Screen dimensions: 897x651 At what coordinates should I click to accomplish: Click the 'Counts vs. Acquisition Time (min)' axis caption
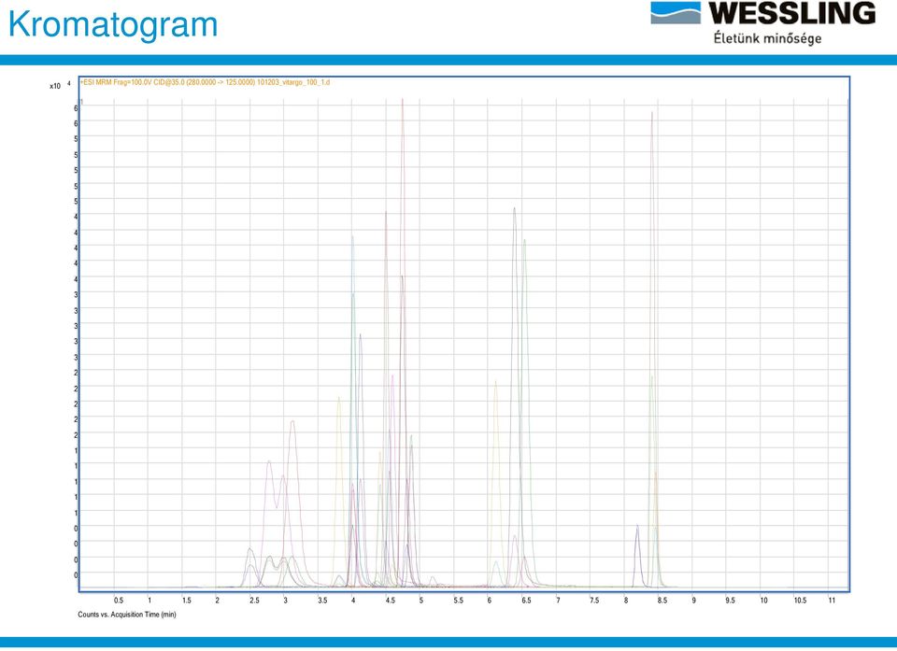127,615
